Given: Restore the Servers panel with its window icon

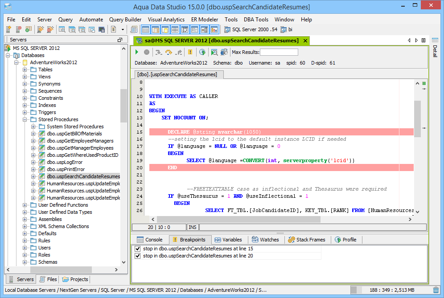Looking at the screenshot, I should tap(120, 40).
